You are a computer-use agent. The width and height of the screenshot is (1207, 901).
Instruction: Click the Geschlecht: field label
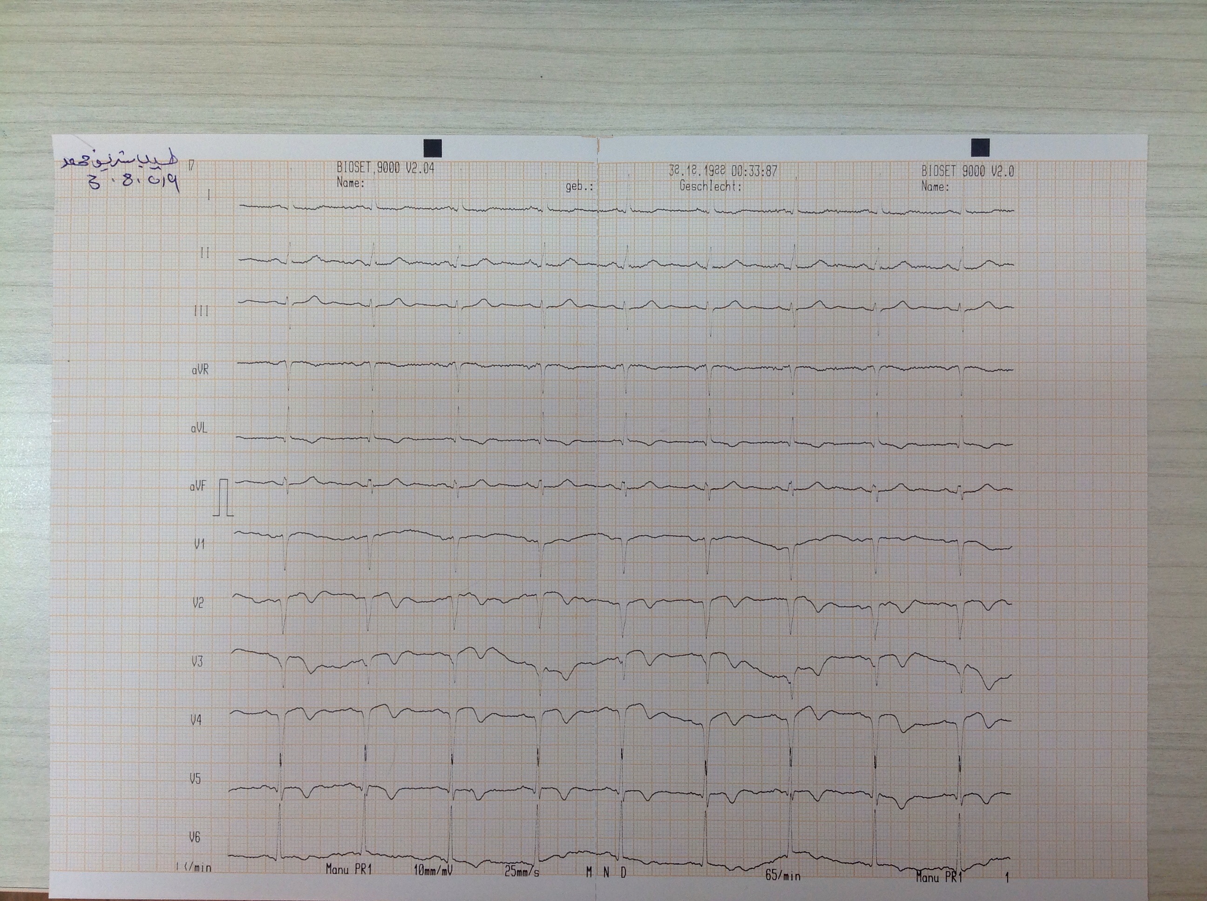pyautogui.click(x=711, y=186)
